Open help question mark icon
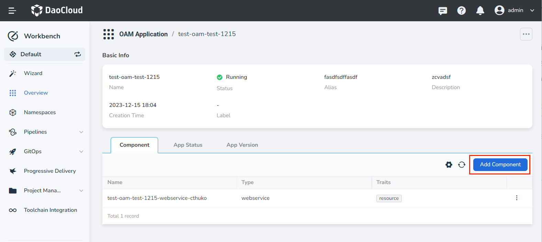542x242 pixels. tap(461, 11)
